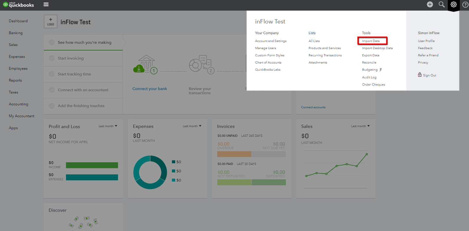
Task: Open Employees in sidebar
Action: pos(18,69)
